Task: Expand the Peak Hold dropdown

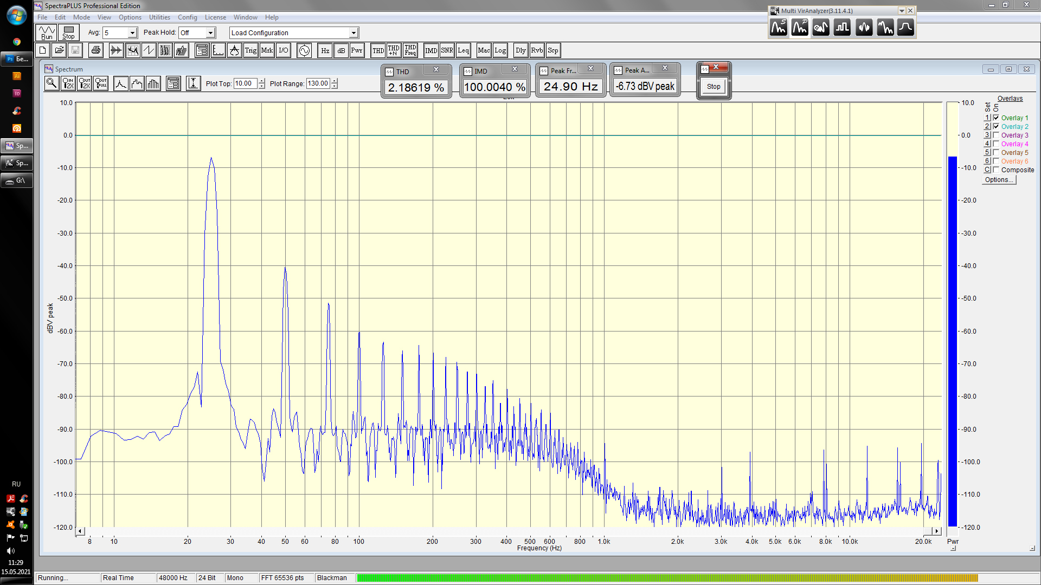Action: coord(210,33)
